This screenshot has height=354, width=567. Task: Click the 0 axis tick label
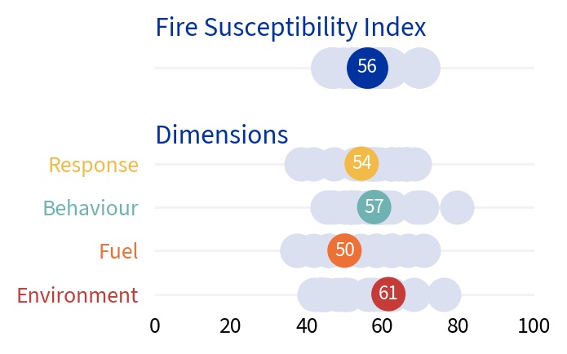tap(155, 326)
